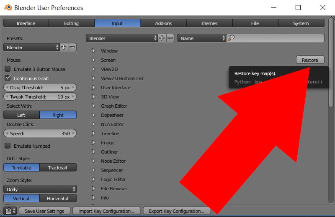Click the Tweak Threshold value field

40,96
